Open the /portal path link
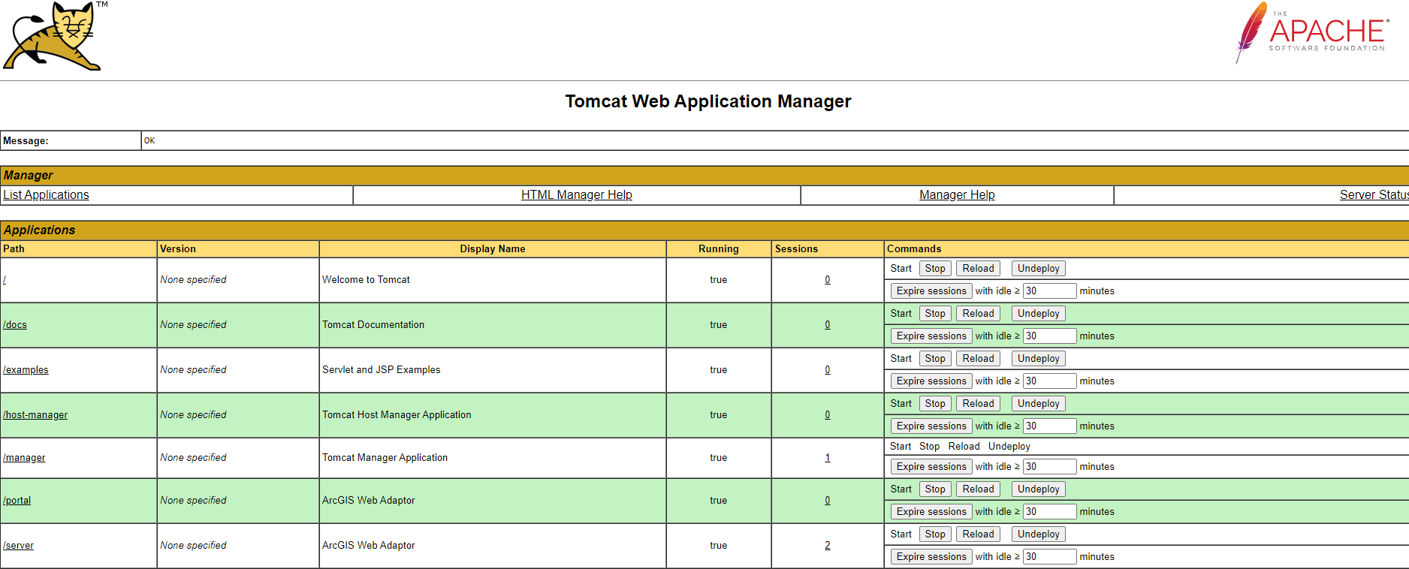 point(17,501)
